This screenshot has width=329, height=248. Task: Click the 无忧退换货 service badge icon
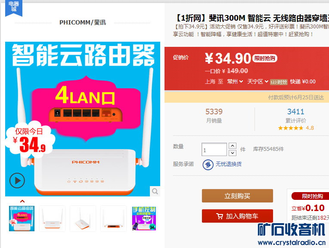pyautogui.click(x=208, y=165)
